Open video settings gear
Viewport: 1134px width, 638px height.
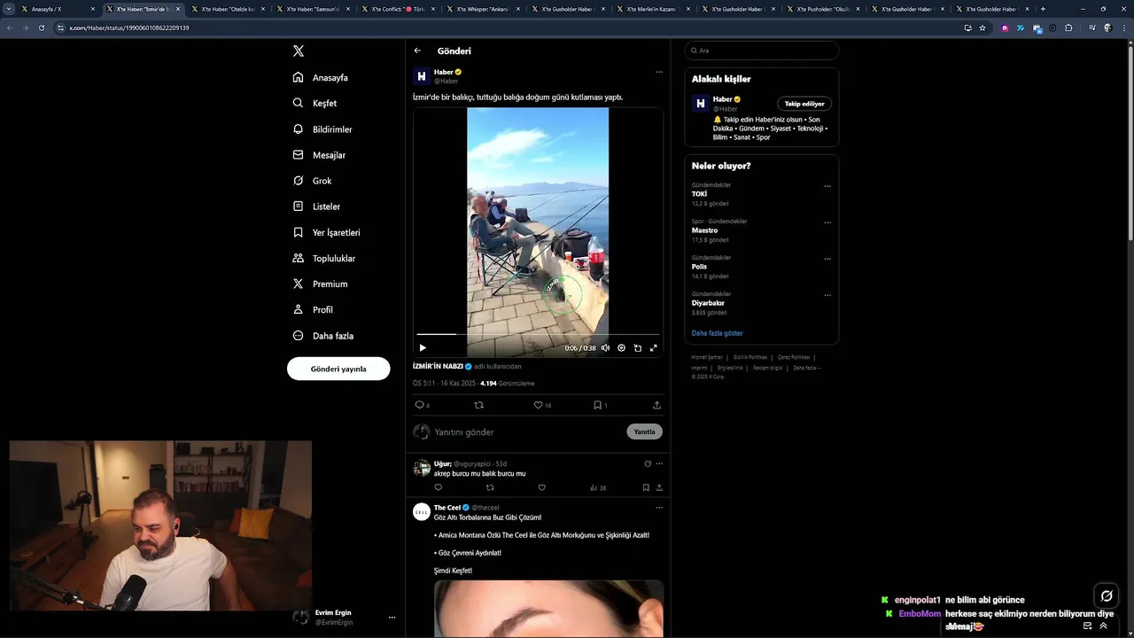tap(621, 348)
